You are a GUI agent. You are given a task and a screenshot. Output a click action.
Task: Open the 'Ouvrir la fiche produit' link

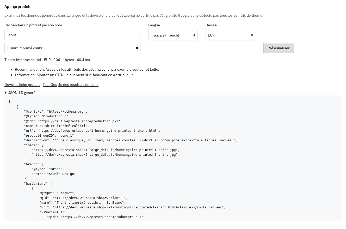[22, 85]
